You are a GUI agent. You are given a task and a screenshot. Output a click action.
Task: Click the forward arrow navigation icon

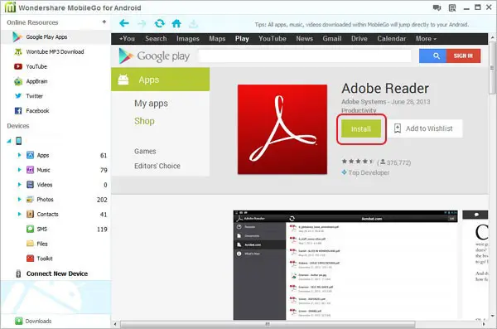(142, 23)
